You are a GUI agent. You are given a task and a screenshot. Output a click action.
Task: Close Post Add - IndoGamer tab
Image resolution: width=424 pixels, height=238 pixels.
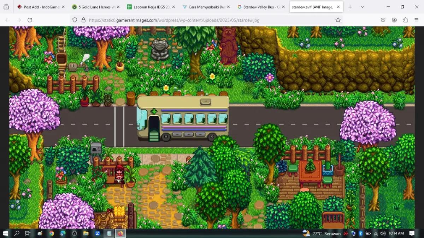(63, 7)
